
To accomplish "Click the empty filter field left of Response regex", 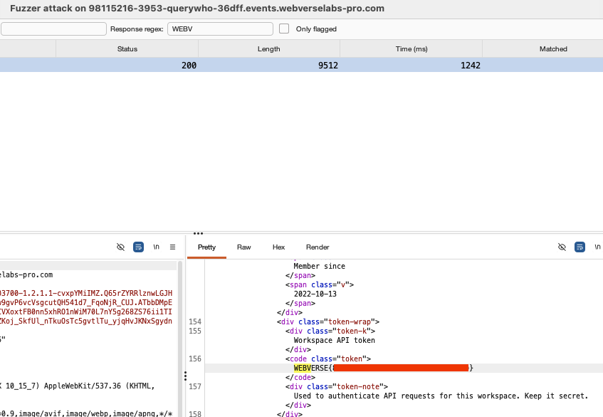I will pyautogui.click(x=53, y=29).
